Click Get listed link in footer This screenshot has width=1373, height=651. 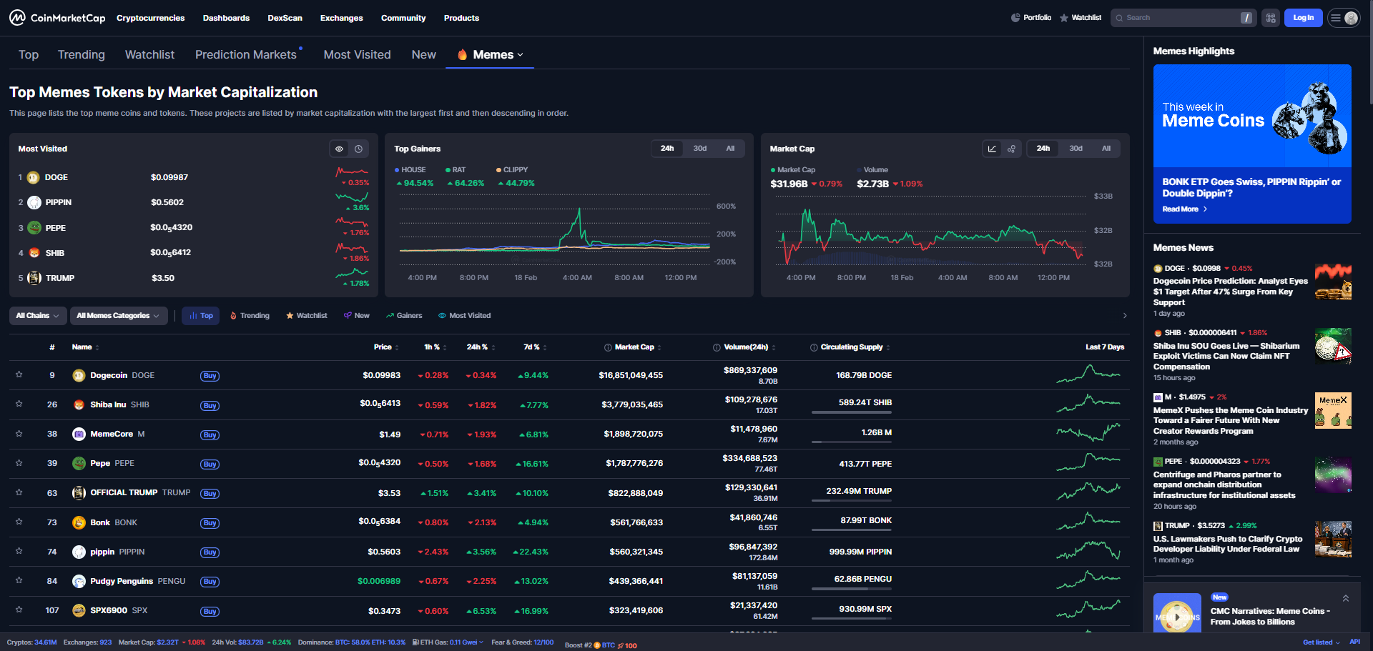click(1321, 642)
